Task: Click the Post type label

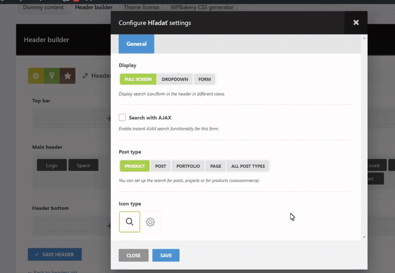Action: pos(130,152)
